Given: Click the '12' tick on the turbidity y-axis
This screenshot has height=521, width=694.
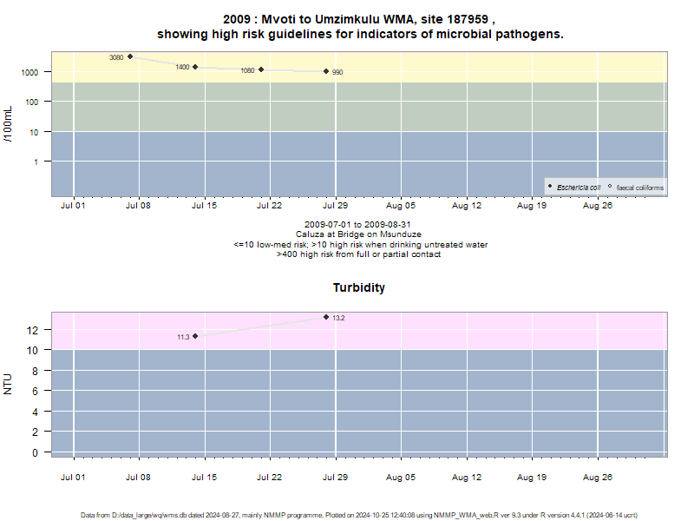Looking at the screenshot, I should pyautogui.click(x=32, y=330).
